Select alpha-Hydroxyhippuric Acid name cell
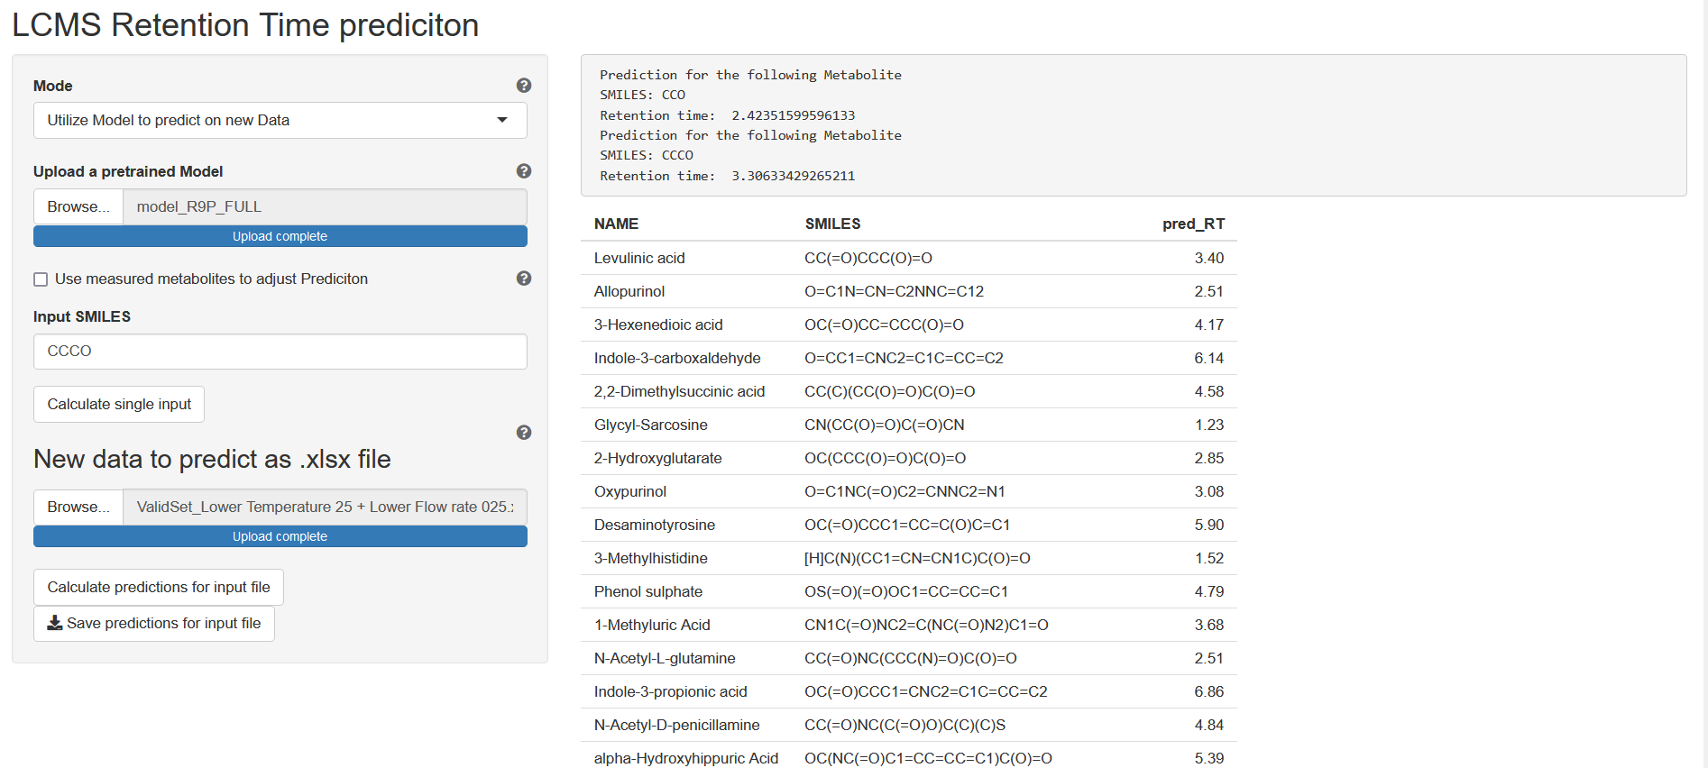 pos(685,758)
